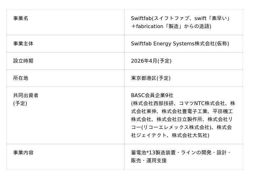Viewport: 255px width, 179px height.
Task: Select the 所在地 label cell
Action: [21, 78]
